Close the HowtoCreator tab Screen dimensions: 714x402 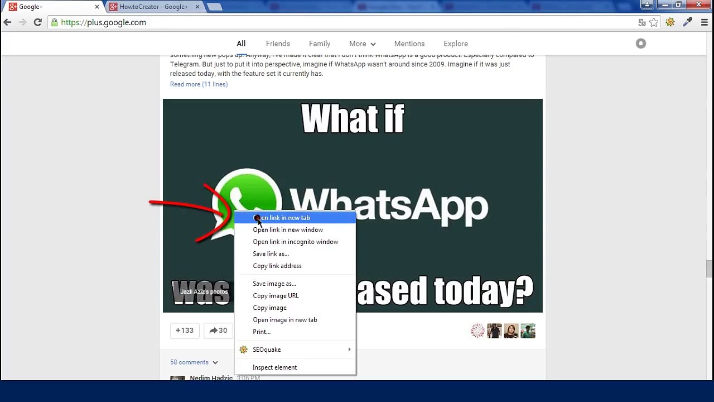click(197, 7)
